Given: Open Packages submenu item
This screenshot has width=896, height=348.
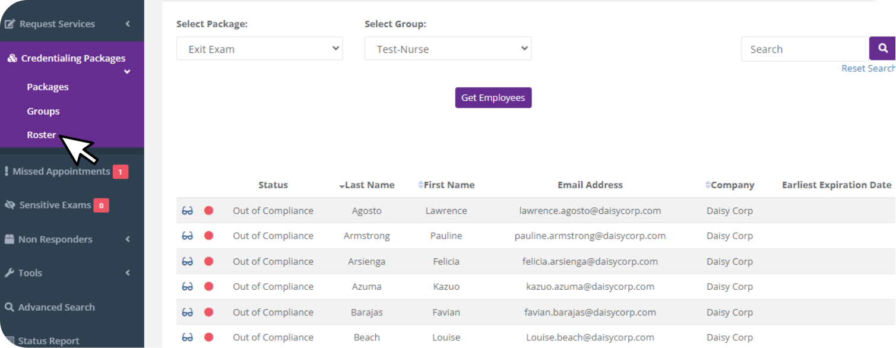Looking at the screenshot, I should click(x=48, y=87).
